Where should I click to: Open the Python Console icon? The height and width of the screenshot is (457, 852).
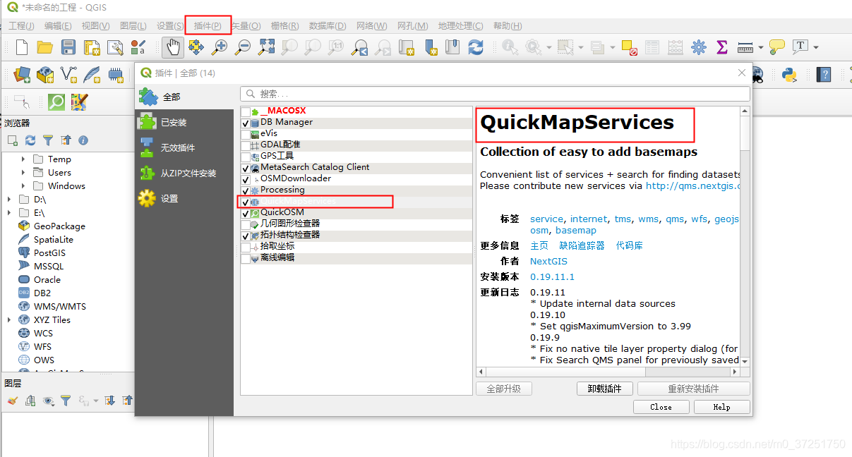click(788, 74)
